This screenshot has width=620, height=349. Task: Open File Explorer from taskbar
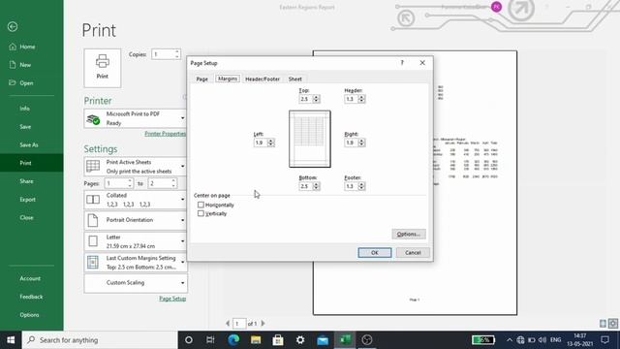coord(256,340)
